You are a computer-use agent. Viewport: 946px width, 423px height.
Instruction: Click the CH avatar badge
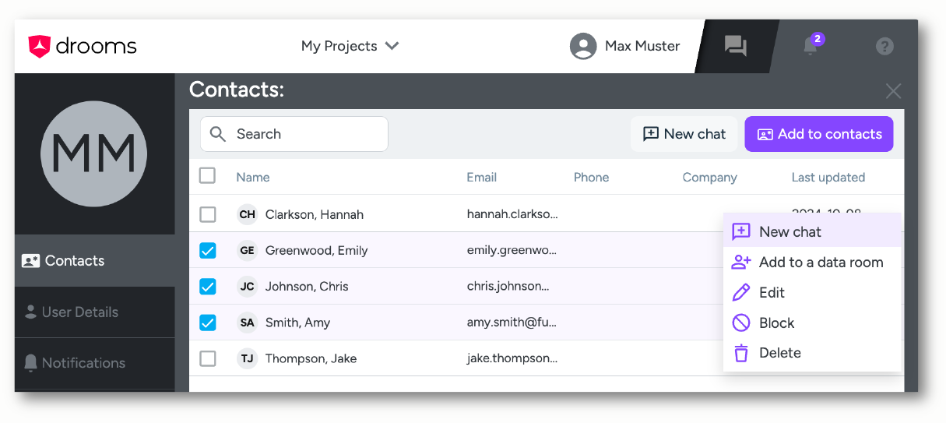click(247, 214)
